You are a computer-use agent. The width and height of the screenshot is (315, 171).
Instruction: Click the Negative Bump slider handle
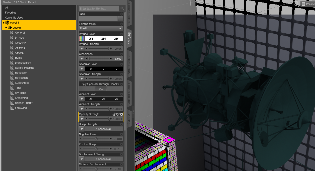[x=96, y=139]
